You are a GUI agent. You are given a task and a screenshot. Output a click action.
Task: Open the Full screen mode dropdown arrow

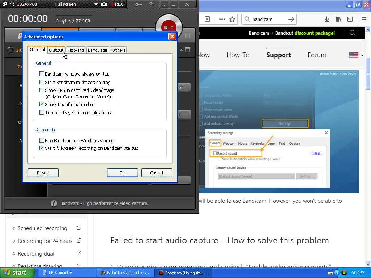96,4
